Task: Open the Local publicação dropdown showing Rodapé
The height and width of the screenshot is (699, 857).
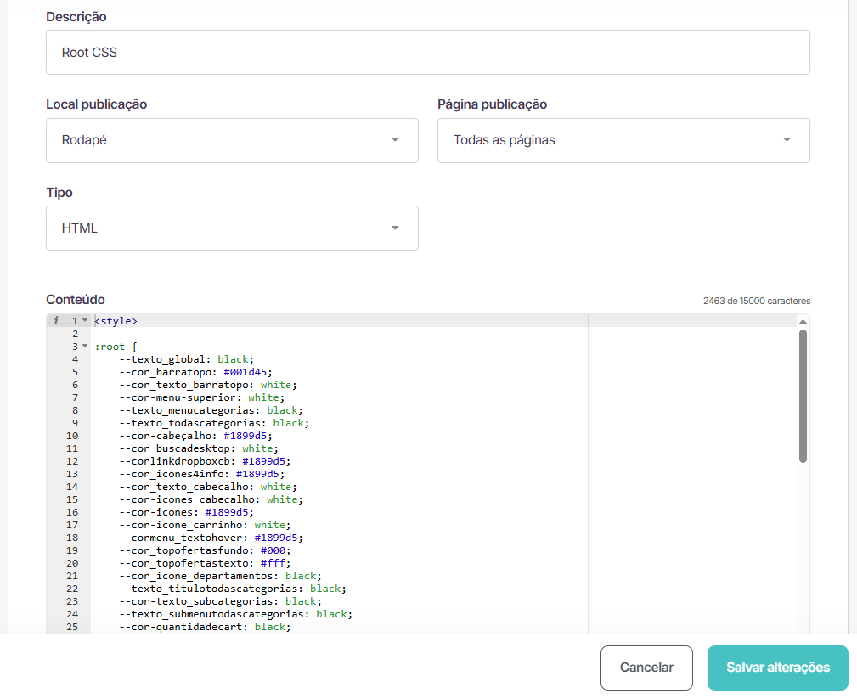Action: [232, 140]
